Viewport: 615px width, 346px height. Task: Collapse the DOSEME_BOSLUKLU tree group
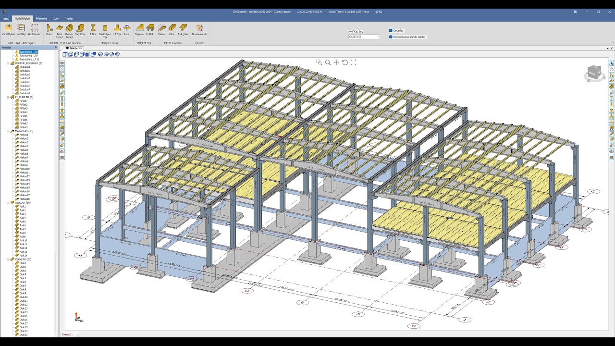click(8, 63)
